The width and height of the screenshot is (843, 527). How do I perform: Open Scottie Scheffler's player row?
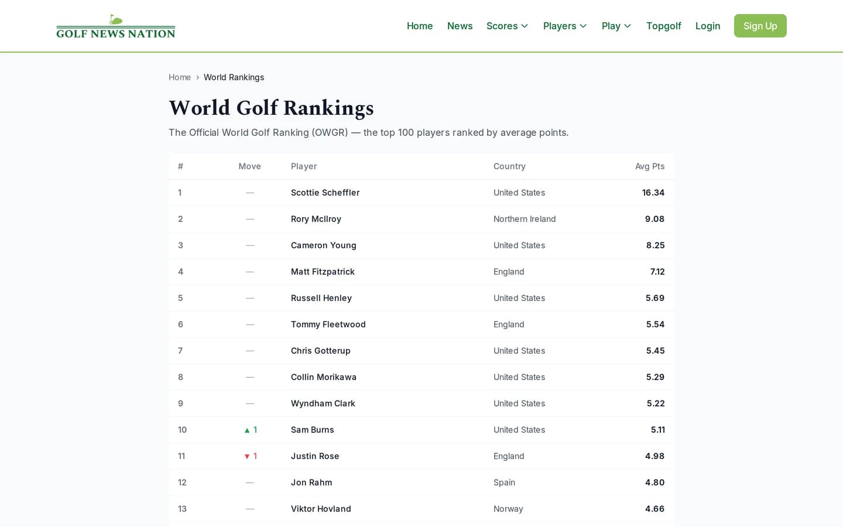coord(421,193)
